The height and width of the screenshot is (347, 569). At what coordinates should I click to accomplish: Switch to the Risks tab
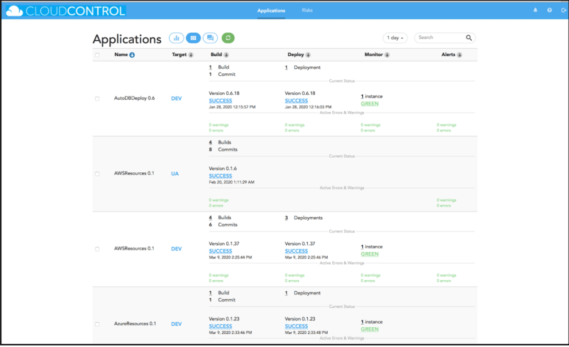[x=307, y=10]
